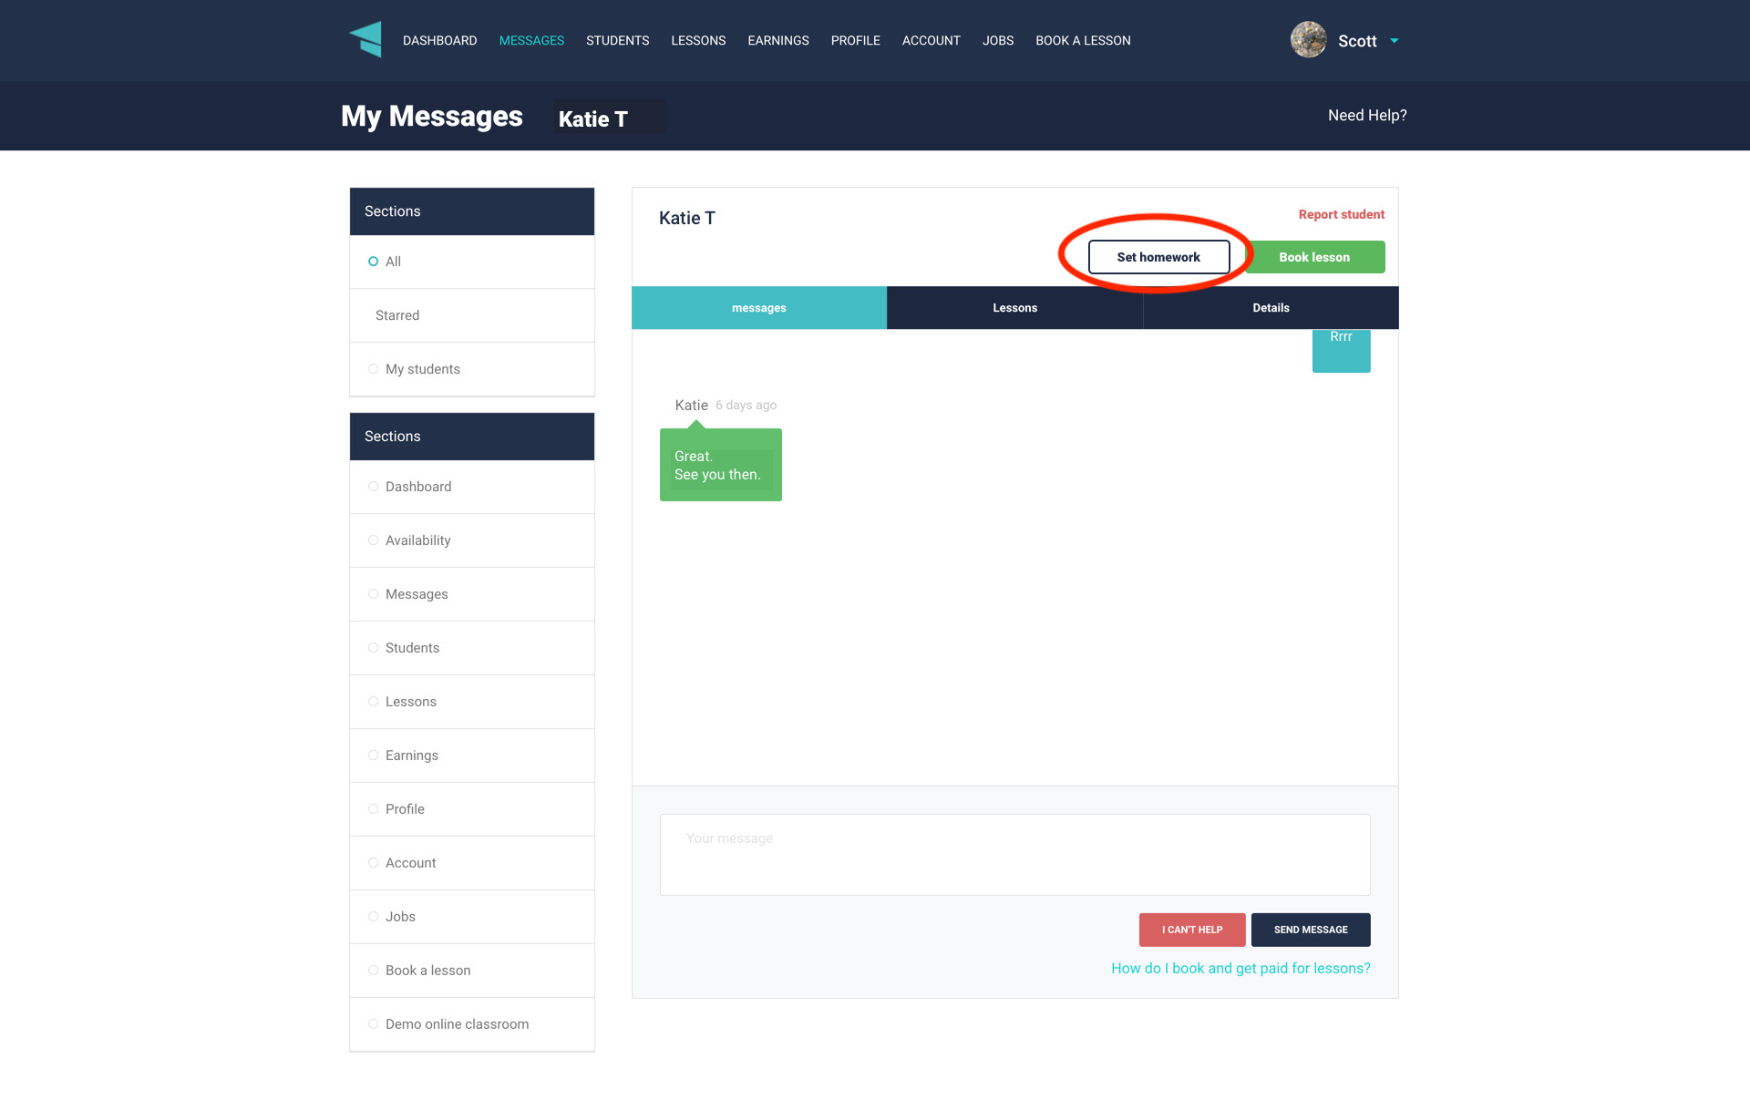
Task: Open Book a Lesson in top navigation
Action: [1083, 41]
